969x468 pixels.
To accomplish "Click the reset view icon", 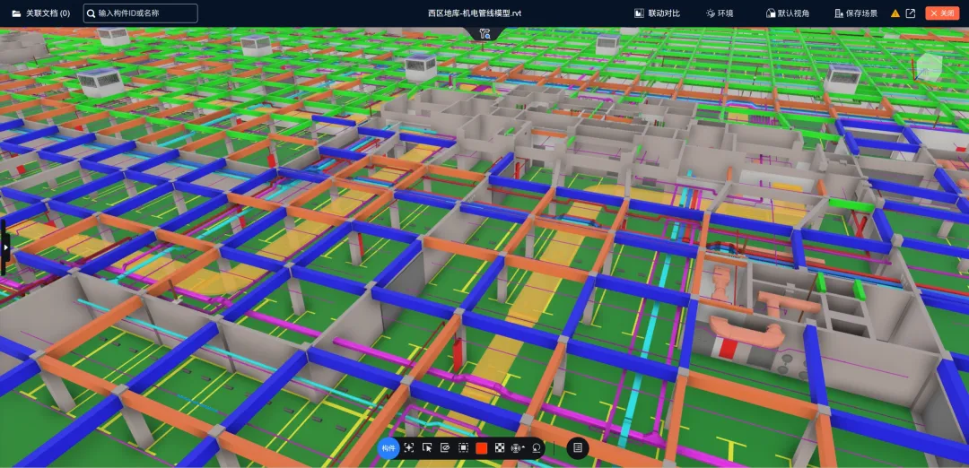I will click(537, 447).
